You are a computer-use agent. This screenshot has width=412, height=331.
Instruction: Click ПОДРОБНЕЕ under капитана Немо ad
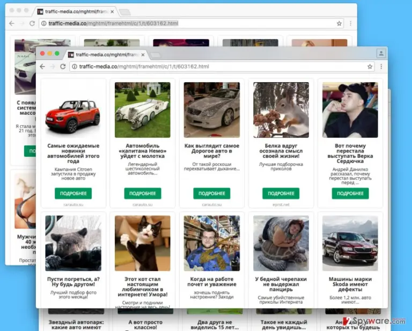[142, 193]
